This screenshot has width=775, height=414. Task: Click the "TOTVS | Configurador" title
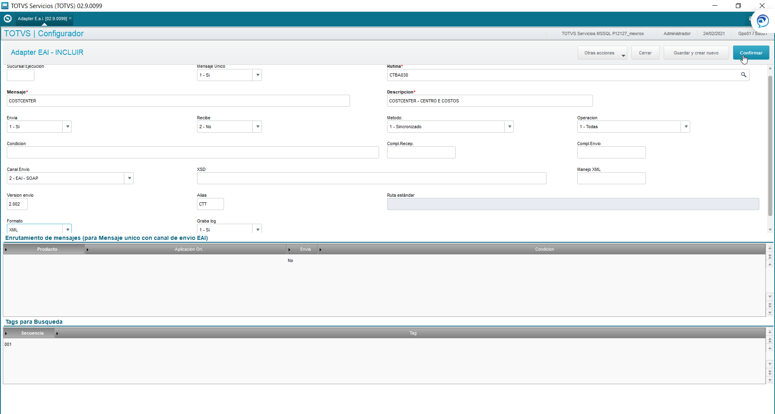[x=44, y=33]
